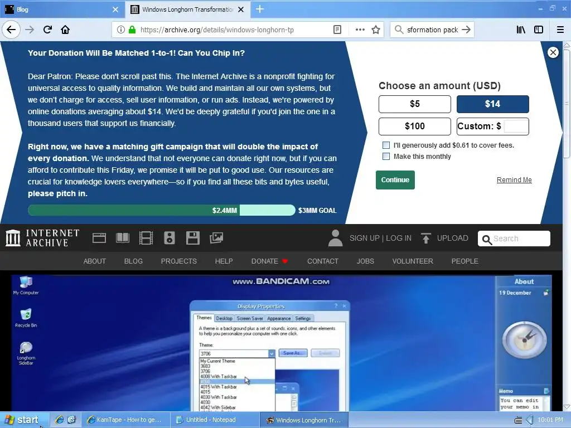Click the 10:01 PM system clock

click(550, 420)
